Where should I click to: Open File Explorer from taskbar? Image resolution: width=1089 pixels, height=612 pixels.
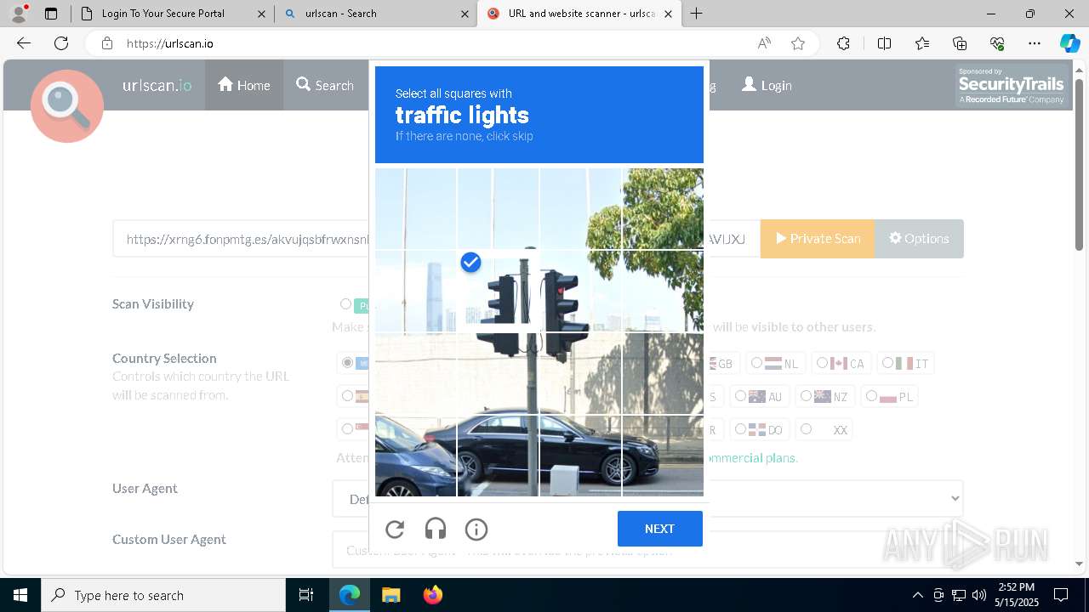[391, 595]
